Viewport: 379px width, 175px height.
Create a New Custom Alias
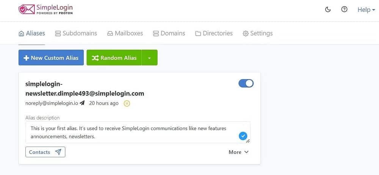pos(51,58)
